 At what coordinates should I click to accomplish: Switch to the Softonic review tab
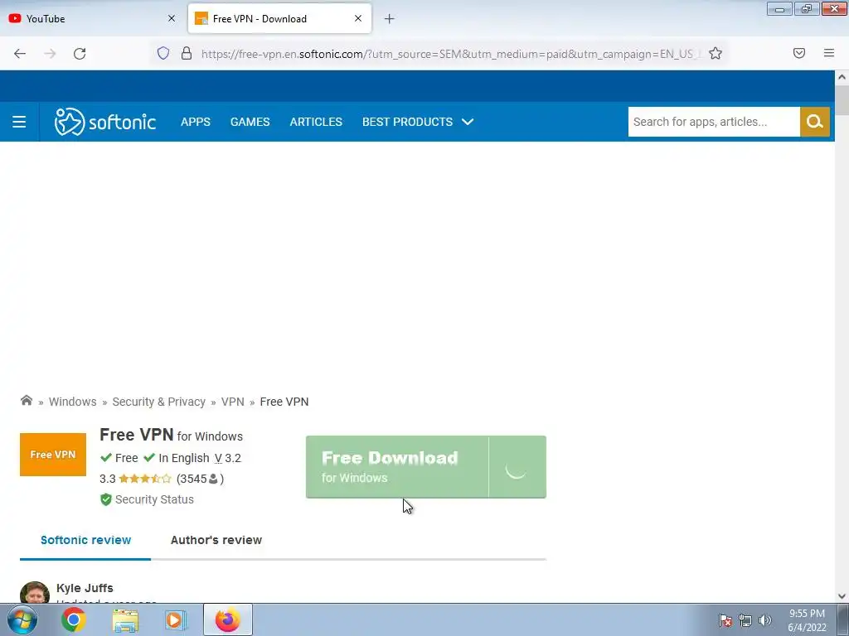pos(85,540)
